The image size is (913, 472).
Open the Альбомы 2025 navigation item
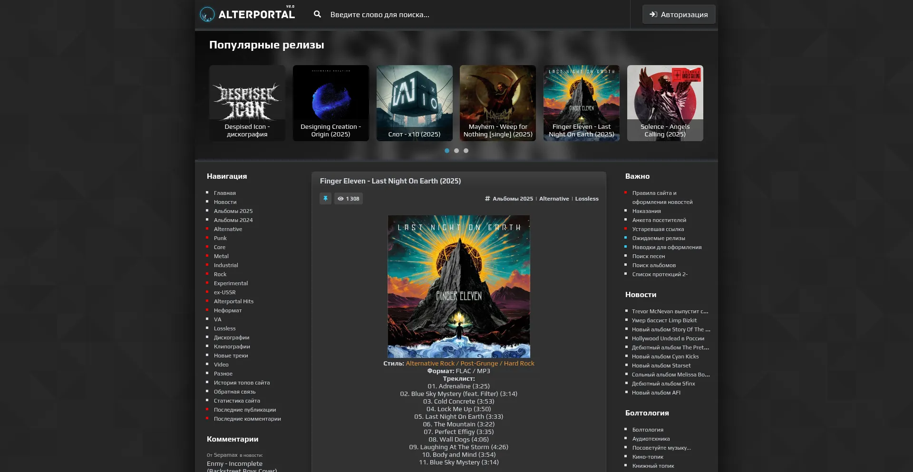(x=233, y=211)
